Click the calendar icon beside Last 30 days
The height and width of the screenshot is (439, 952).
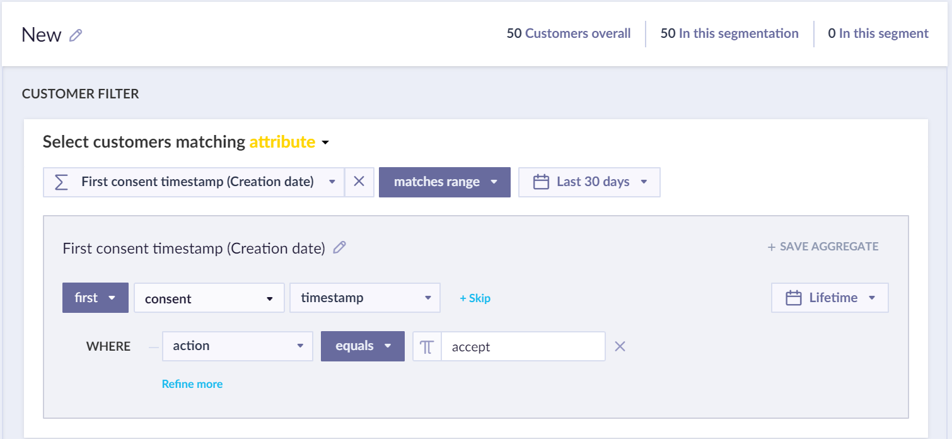(541, 182)
